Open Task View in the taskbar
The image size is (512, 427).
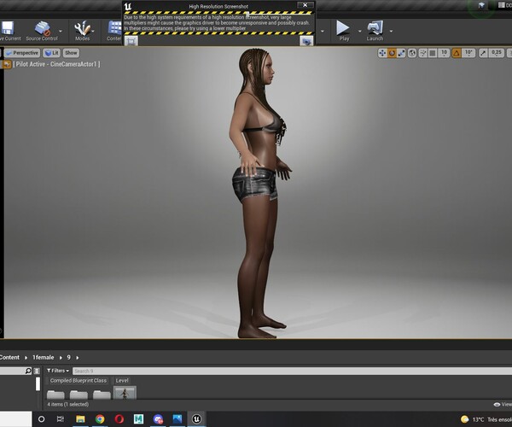(x=61, y=418)
